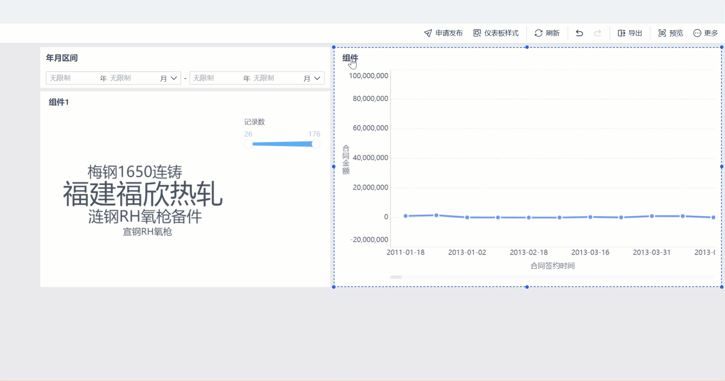Screen dimensions: 725x381
Task: Open the 更多 more options menu
Action: [705, 33]
